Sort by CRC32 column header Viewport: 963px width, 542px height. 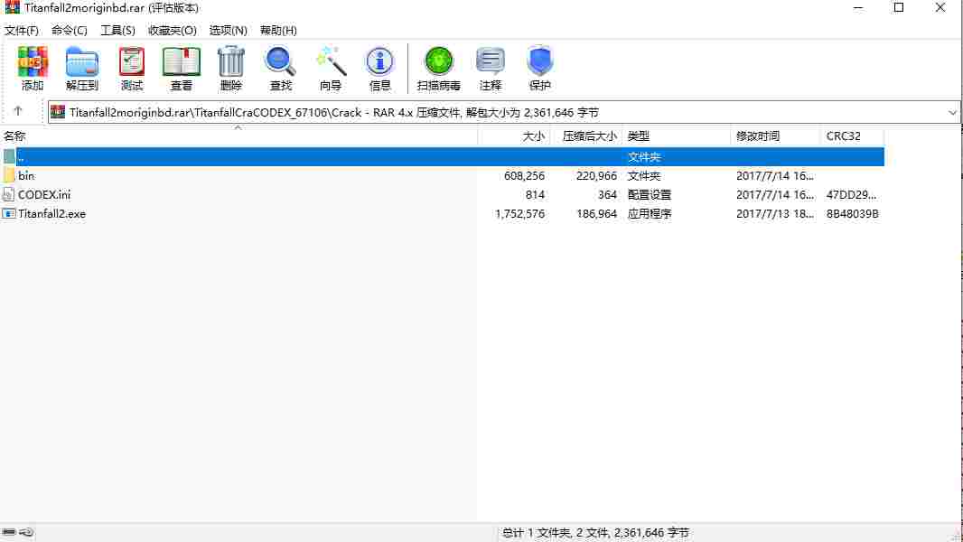[x=843, y=136]
